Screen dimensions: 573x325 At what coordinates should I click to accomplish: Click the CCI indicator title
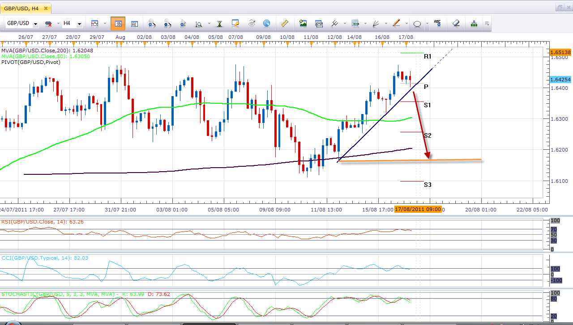coord(44,258)
